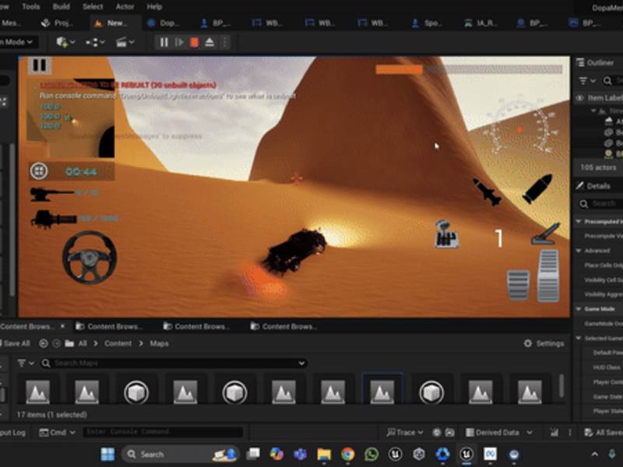The width and height of the screenshot is (623, 467).
Task: Click the steering wheel control
Action: pos(90,257)
